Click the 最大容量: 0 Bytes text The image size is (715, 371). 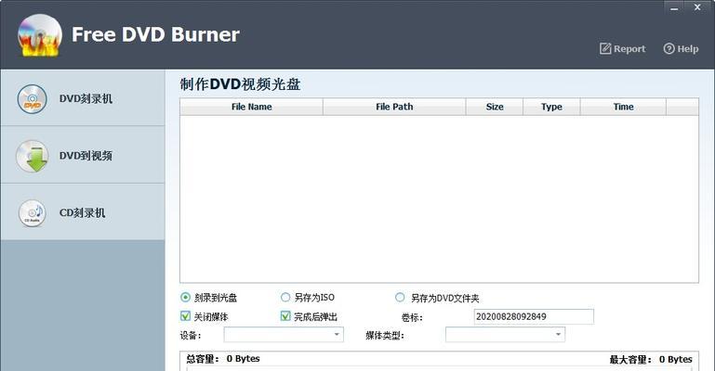pos(651,360)
